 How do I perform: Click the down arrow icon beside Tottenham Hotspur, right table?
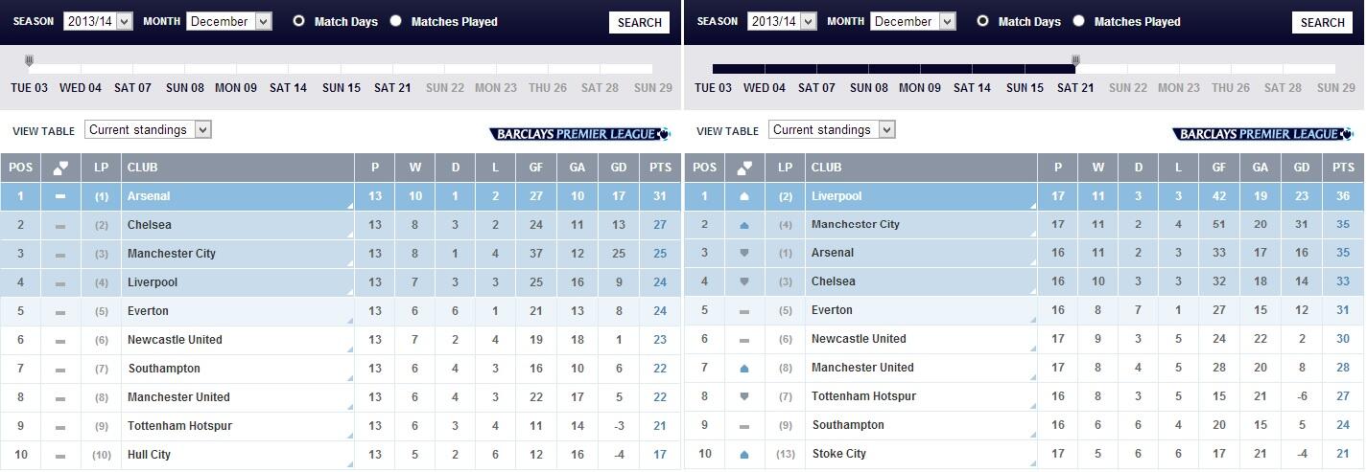744,396
